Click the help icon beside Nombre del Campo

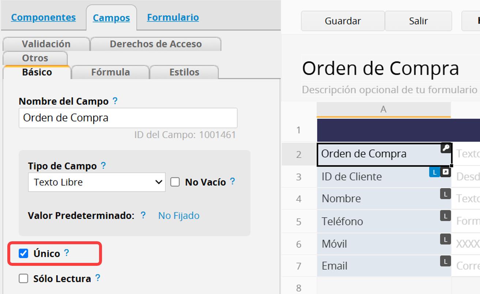[115, 101]
